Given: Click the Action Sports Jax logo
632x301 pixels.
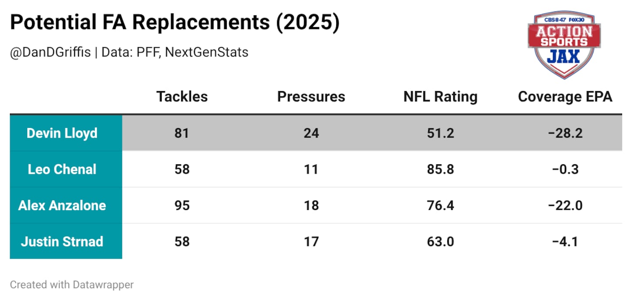Looking at the screenshot, I should tap(564, 44).
